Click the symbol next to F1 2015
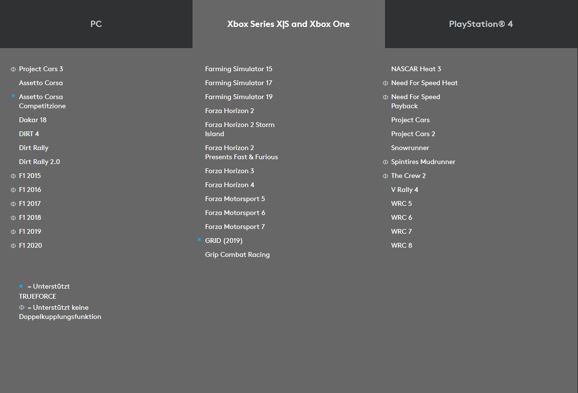578x393 pixels. point(13,176)
